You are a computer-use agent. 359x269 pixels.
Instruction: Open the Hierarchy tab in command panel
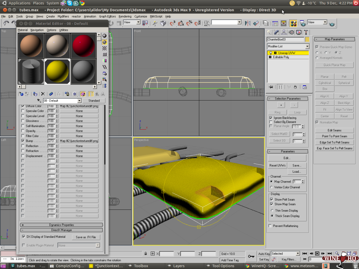[x=284, y=32]
